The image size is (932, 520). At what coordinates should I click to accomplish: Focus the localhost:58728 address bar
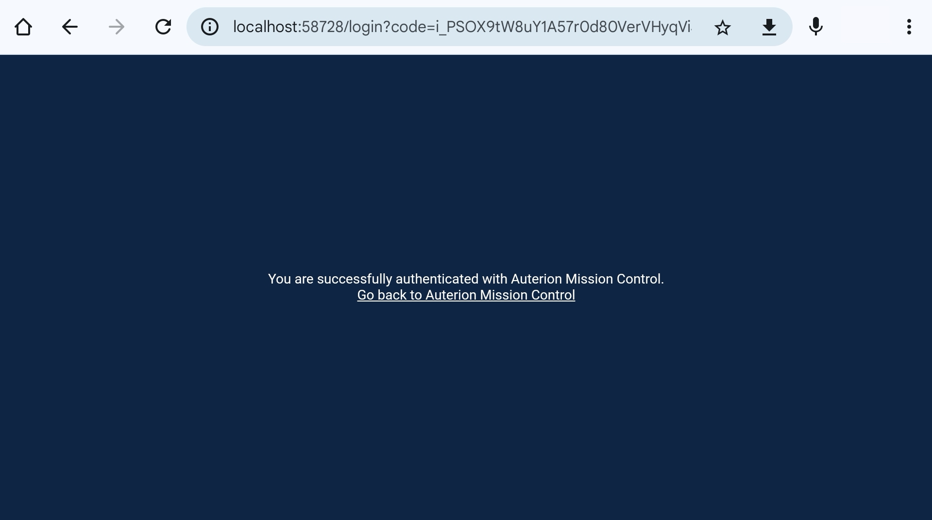click(462, 27)
